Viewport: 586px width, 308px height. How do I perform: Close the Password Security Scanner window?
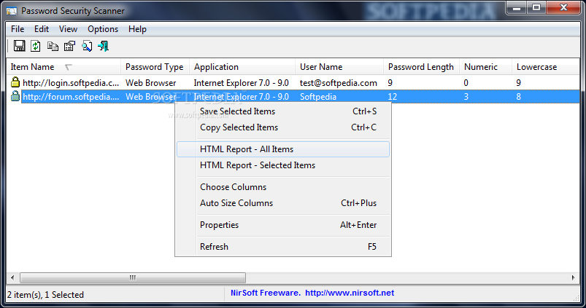coord(564,8)
